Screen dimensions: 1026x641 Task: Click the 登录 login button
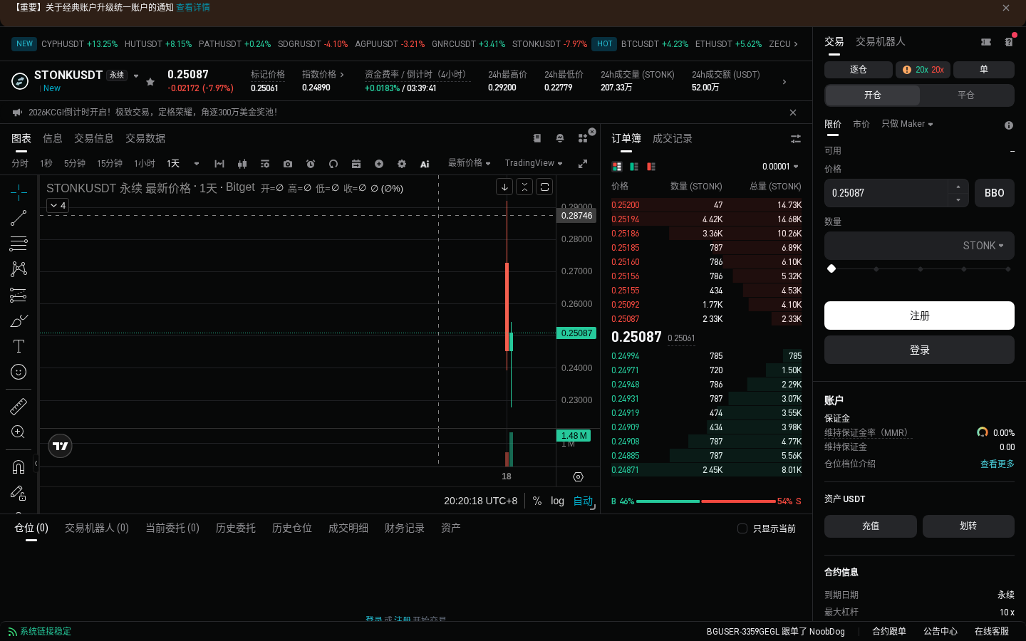(x=919, y=350)
